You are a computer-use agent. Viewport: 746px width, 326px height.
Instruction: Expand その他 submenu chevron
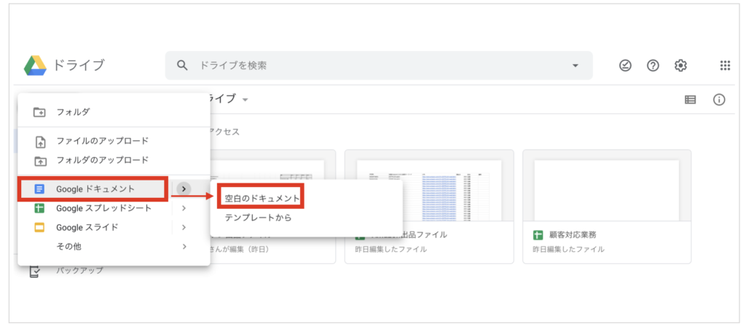coord(184,246)
